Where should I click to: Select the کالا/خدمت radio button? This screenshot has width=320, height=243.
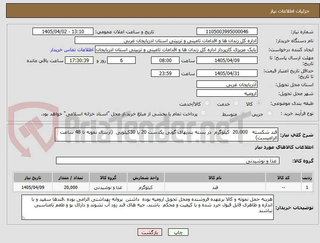click(207, 103)
